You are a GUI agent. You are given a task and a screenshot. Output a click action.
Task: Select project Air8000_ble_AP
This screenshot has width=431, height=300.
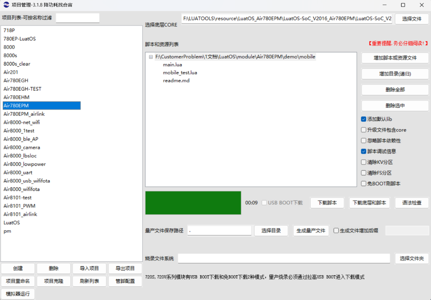(x=21, y=139)
